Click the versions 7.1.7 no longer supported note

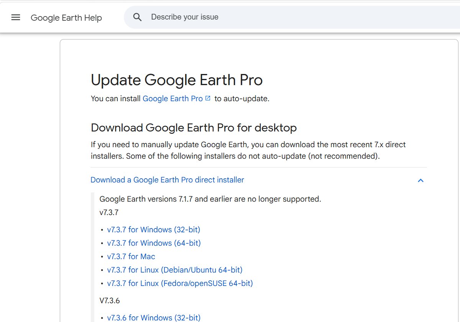click(210, 199)
